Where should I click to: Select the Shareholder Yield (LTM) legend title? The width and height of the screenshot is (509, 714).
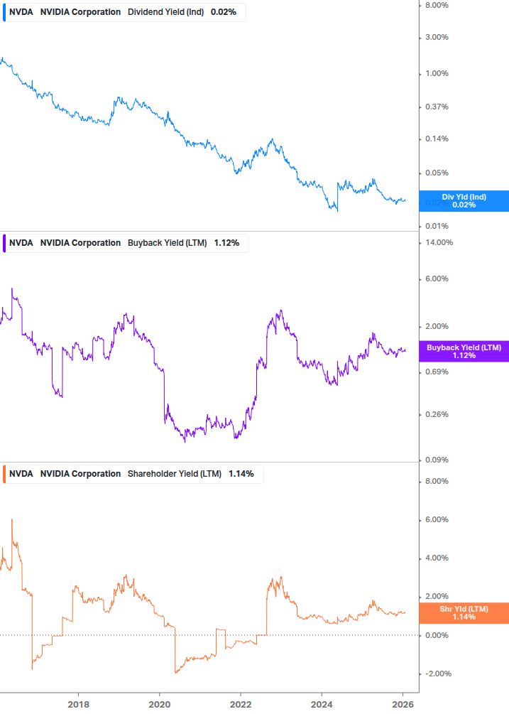[175, 474]
